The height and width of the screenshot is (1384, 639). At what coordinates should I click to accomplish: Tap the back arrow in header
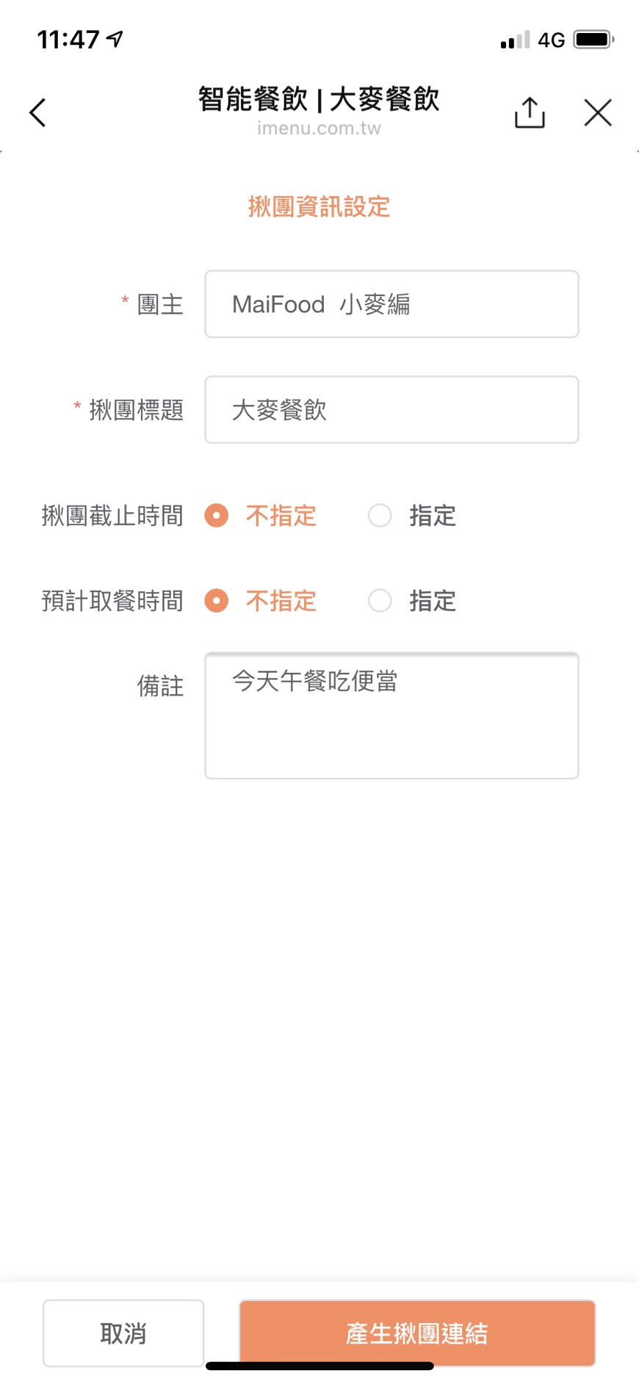click(38, 113)
